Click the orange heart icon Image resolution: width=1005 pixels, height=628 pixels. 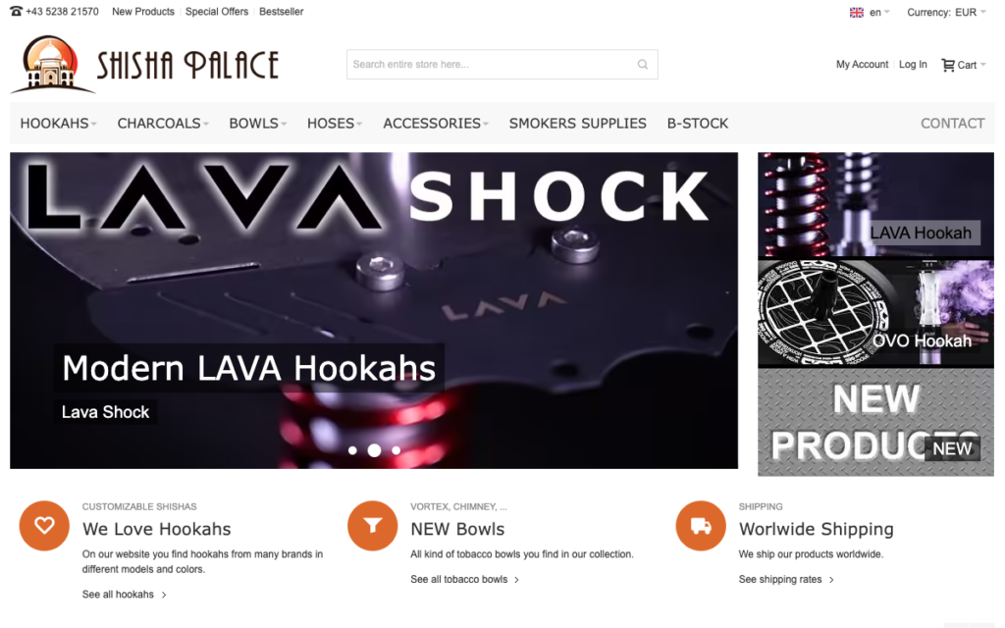44,526
